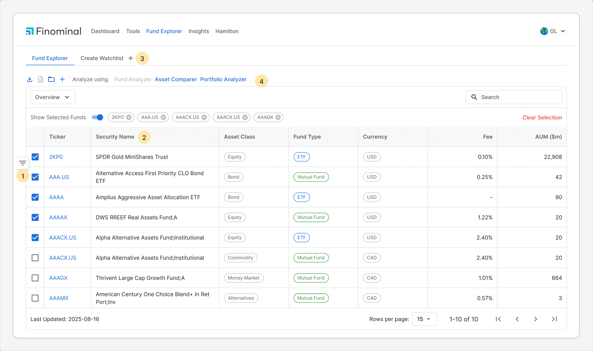Open the AAAA ticker link
593x351 pixels.
pyautogui.click(x=56, y=197)
